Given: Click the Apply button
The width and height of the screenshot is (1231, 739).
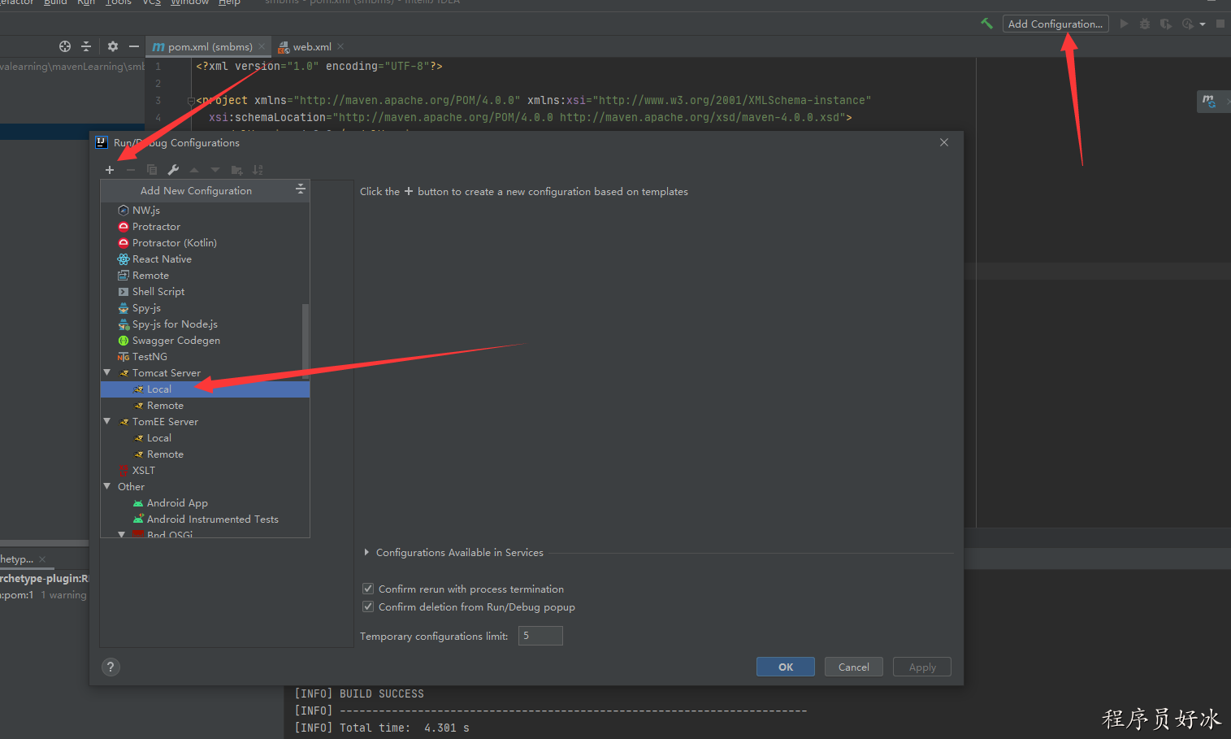Looking at the screenshot, I should (922, 667).
